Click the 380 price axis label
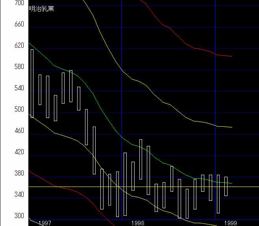Viewport: 259px width, 226px height. coord(8,174)
